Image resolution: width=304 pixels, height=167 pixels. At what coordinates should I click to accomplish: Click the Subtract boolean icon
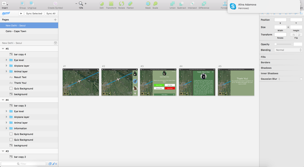pos(182,3)
